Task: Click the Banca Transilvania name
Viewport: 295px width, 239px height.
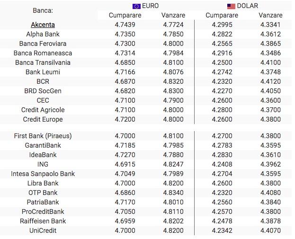Action: (43, 62)
